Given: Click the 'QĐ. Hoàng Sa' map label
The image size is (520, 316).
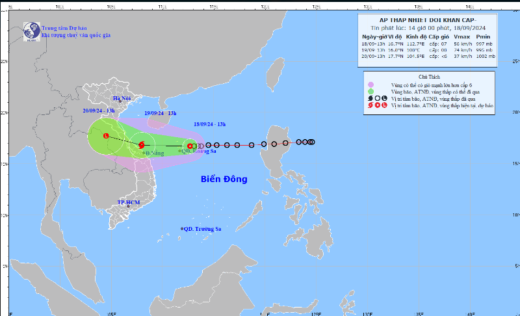Looking at the screenshot, I should [199, 151].
